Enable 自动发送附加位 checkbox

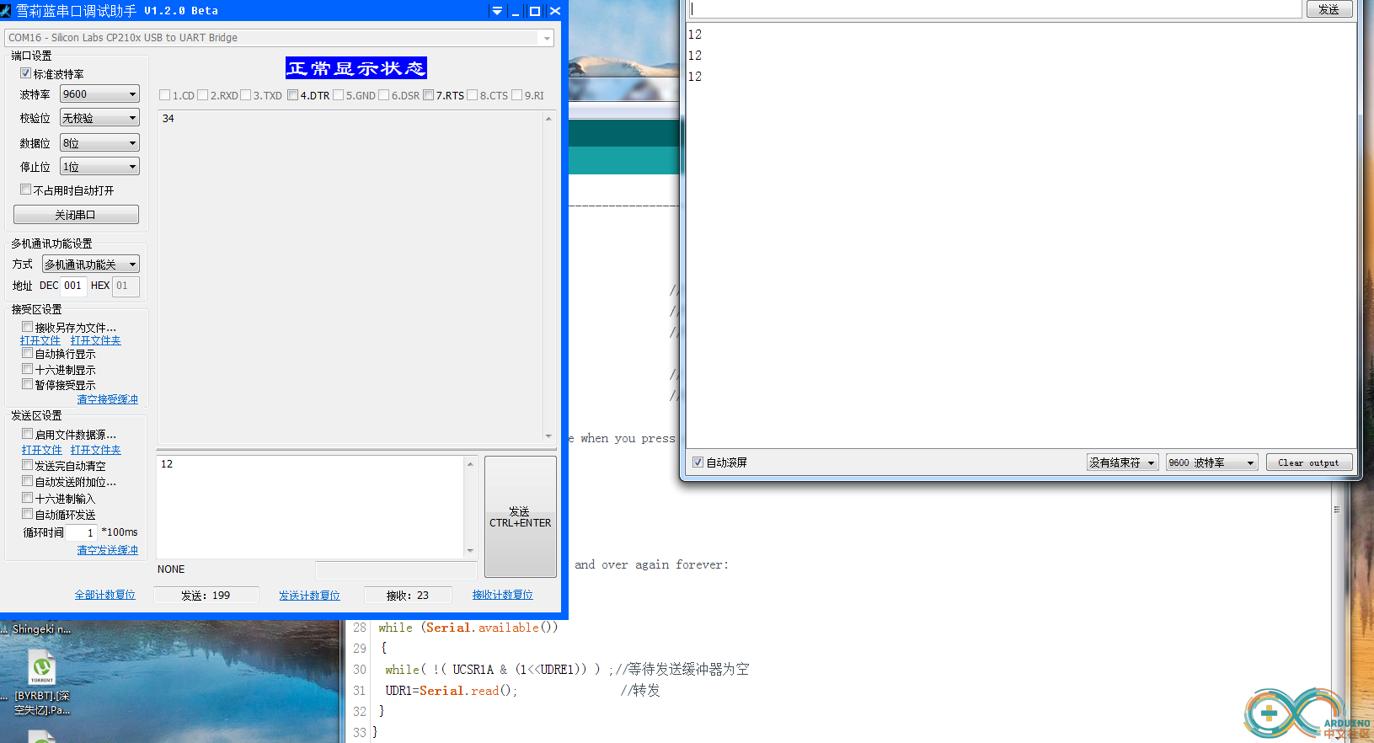(x=27, y=481)
